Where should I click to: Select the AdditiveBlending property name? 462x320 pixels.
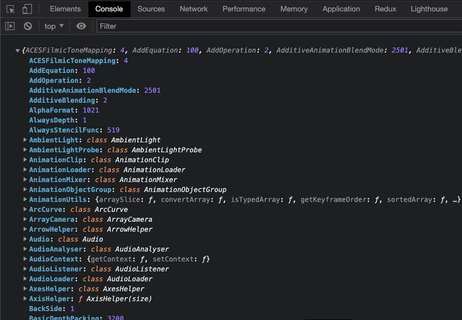(x=62, y=101)
